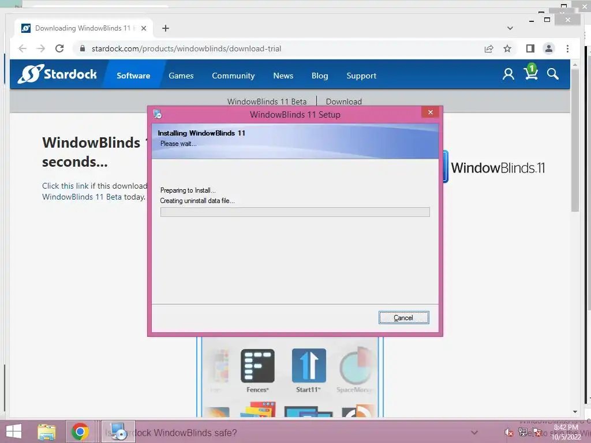Click the address bar URL

(x=186, y=48)
